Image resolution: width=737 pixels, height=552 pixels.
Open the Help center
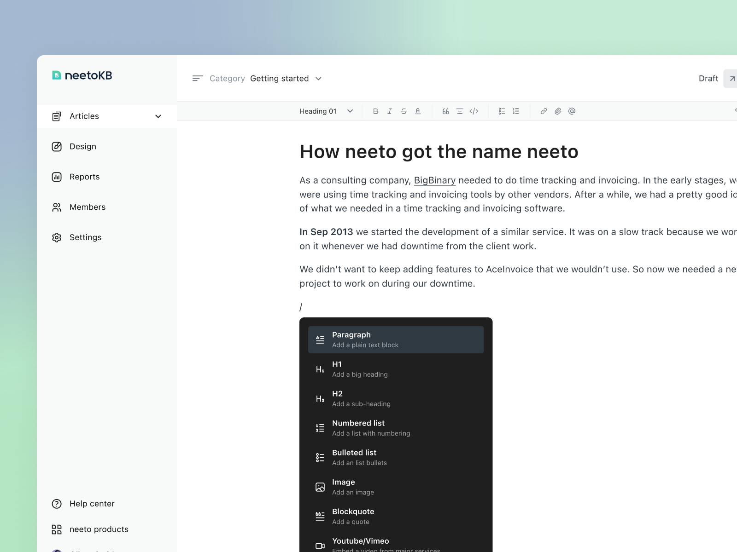(92, 504)
